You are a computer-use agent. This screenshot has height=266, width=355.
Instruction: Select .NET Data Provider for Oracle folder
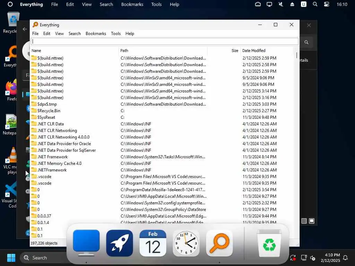(162, 144)
